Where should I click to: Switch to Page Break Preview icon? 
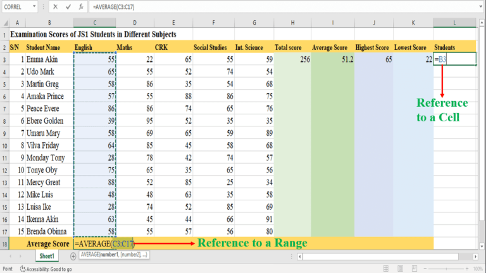tap(414, 269)
